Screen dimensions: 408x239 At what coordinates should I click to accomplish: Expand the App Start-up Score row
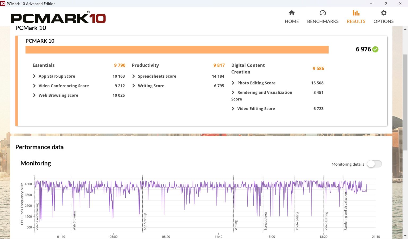click(x=34, y=76)
